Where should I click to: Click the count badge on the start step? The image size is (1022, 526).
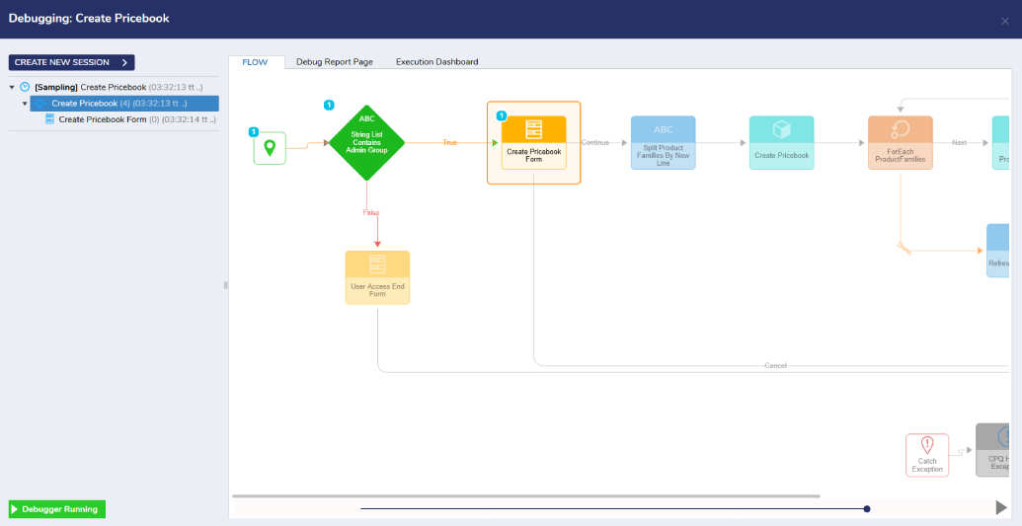[x=254, y=132]
